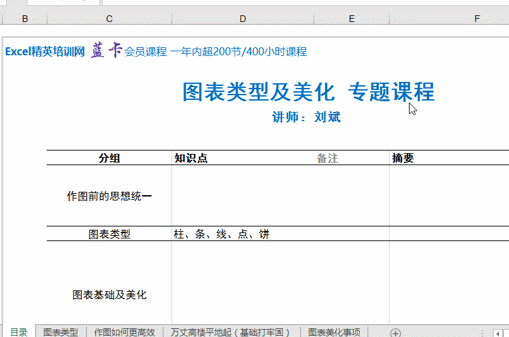Select the gray 备注 header text
Image resolution: width=509 pixels, height=337 pixels.
[328, 158]
